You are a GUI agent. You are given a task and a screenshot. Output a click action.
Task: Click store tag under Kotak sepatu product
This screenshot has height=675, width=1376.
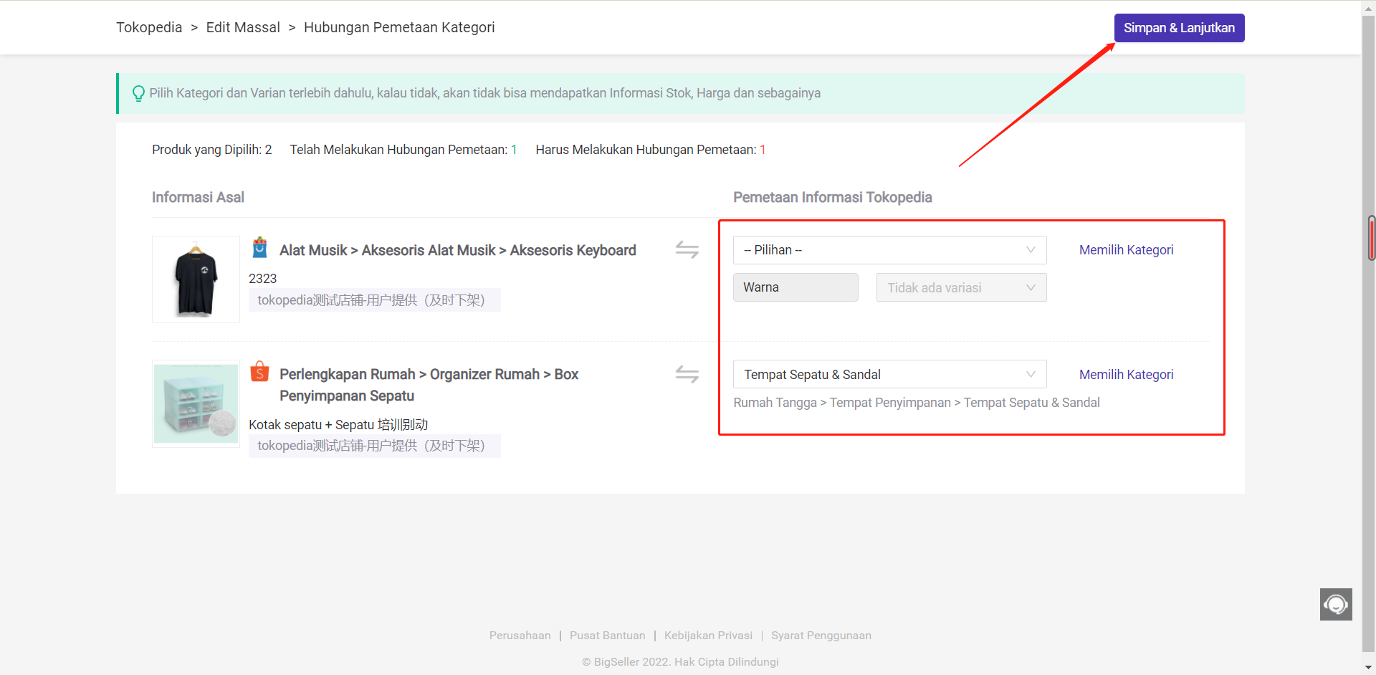coord(375,446)
